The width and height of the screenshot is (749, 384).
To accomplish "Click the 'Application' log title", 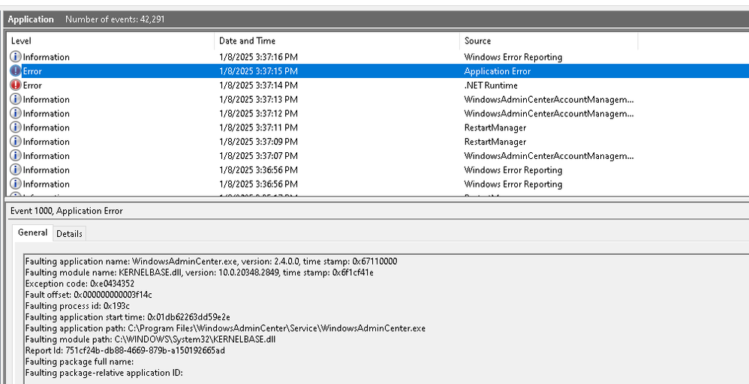I will pyautogui.click(x=31, y=19).
